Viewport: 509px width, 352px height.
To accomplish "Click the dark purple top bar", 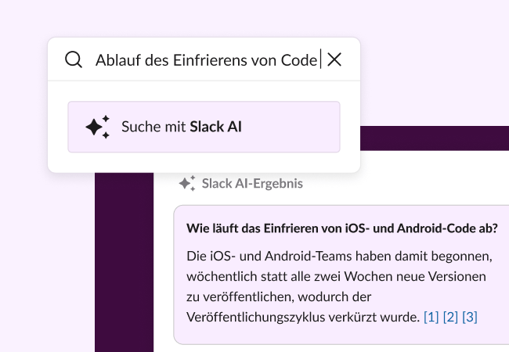I will pos(431,138).
